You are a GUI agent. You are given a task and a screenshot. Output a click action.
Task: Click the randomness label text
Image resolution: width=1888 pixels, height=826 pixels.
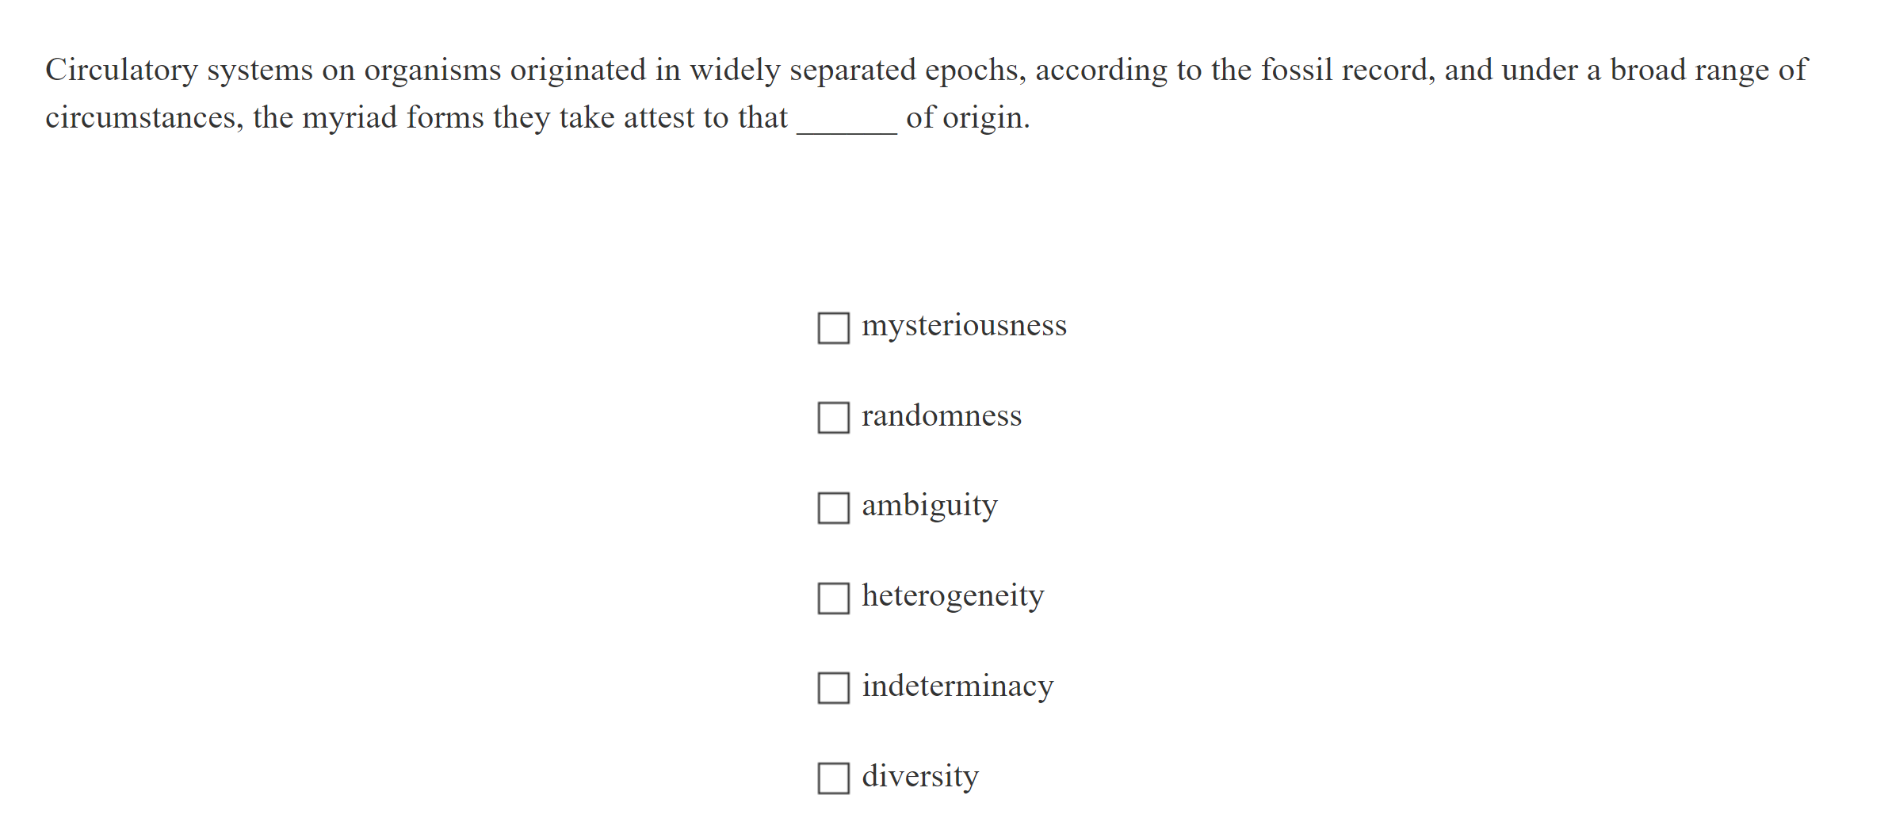pos(942,416)
